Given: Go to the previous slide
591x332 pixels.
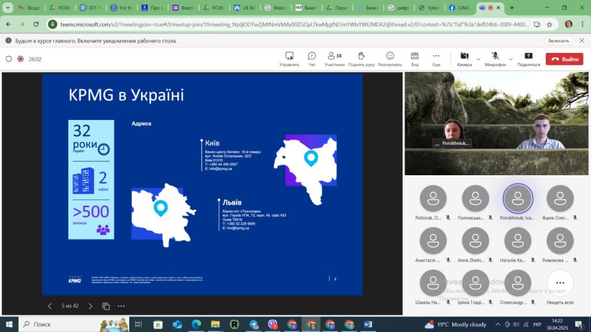Looking at the screenshot, I should point(50,306).
